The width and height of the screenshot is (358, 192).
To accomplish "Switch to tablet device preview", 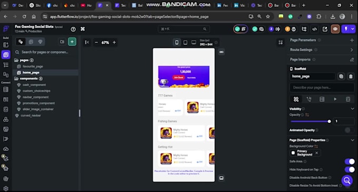I will click(185, 42).
